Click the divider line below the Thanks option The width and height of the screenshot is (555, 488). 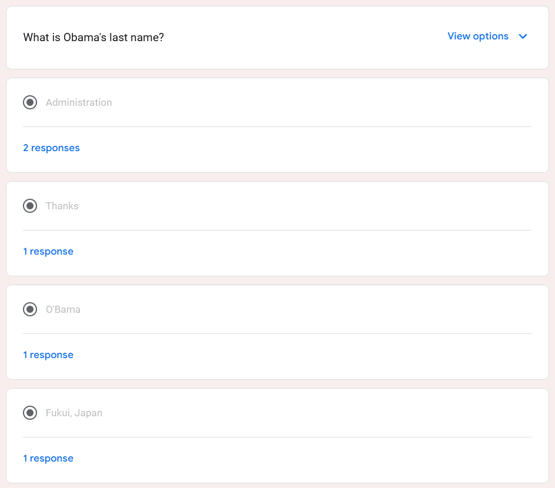click(277, 230)
